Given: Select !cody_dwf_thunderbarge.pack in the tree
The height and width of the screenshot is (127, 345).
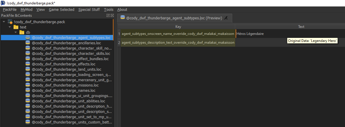Looking at the screenshot, I should click(x=40, y=22).
